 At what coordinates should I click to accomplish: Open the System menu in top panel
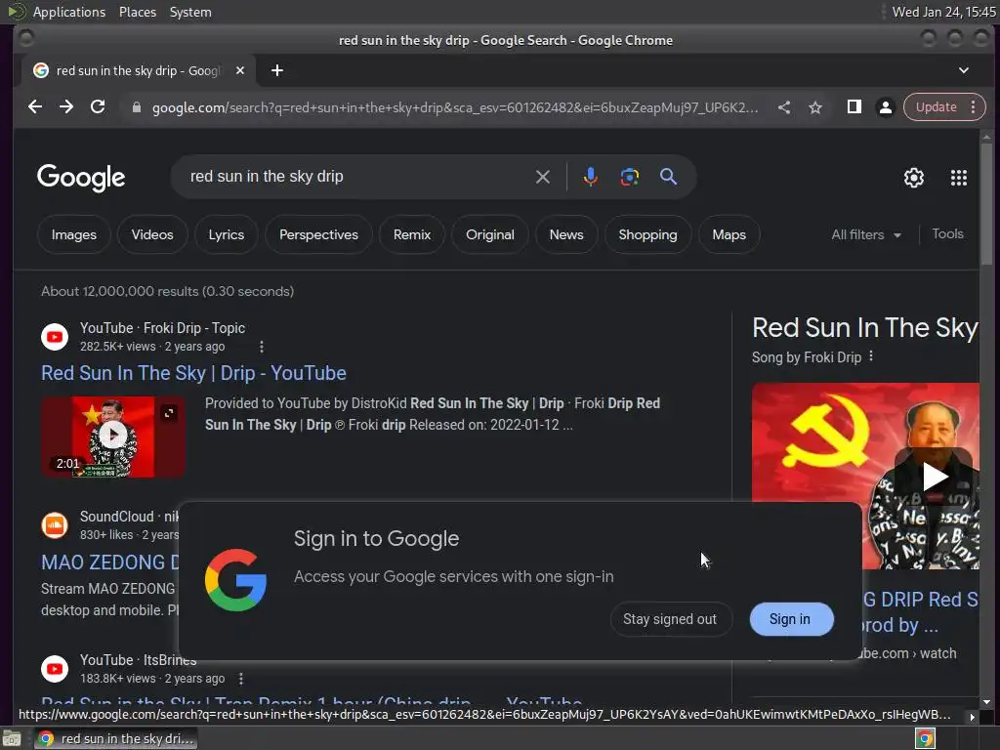coord(190,12)
